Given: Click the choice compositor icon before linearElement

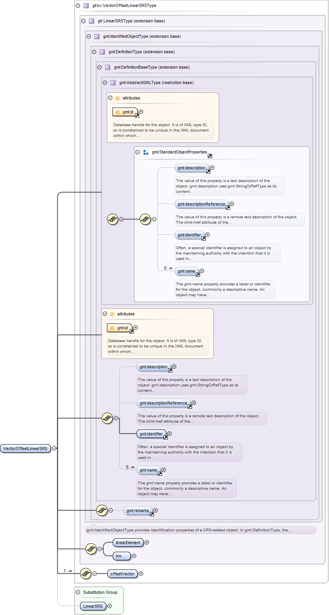Looking at the screenshot, I should tap(91, 549).
